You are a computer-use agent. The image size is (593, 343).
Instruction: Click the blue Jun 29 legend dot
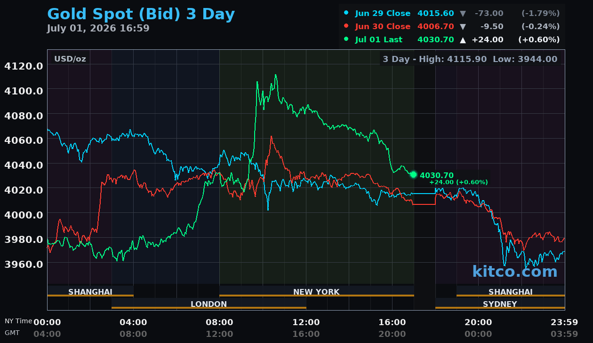point(346,13)
